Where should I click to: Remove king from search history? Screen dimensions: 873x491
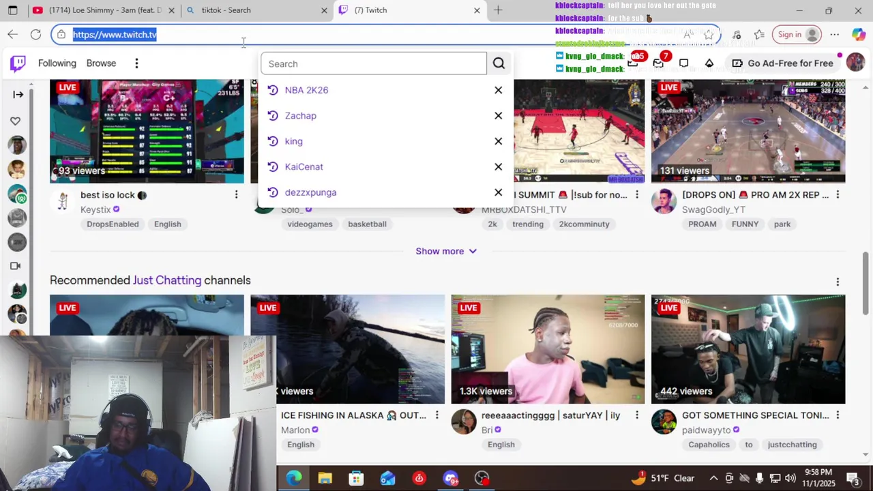[x=498, y=141]
